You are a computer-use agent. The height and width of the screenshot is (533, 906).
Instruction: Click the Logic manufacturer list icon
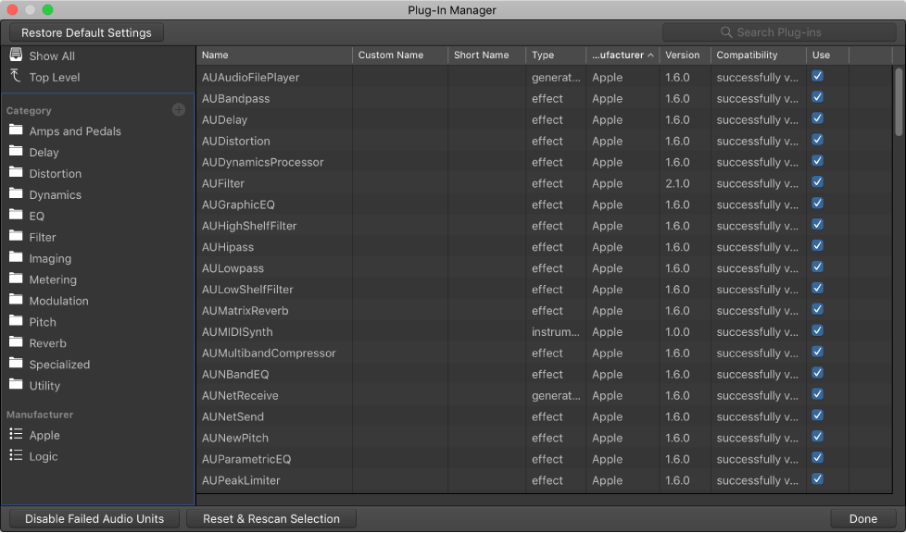[x=17, y=456]
